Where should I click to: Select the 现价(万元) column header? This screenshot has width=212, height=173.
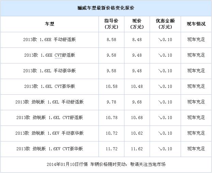point(137,24)
